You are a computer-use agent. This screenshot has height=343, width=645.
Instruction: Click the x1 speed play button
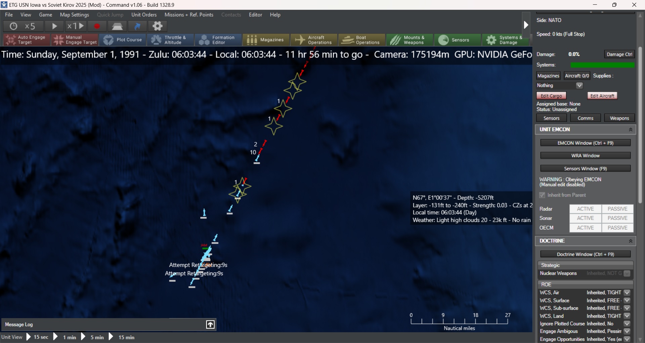click(x=76, y=26)
